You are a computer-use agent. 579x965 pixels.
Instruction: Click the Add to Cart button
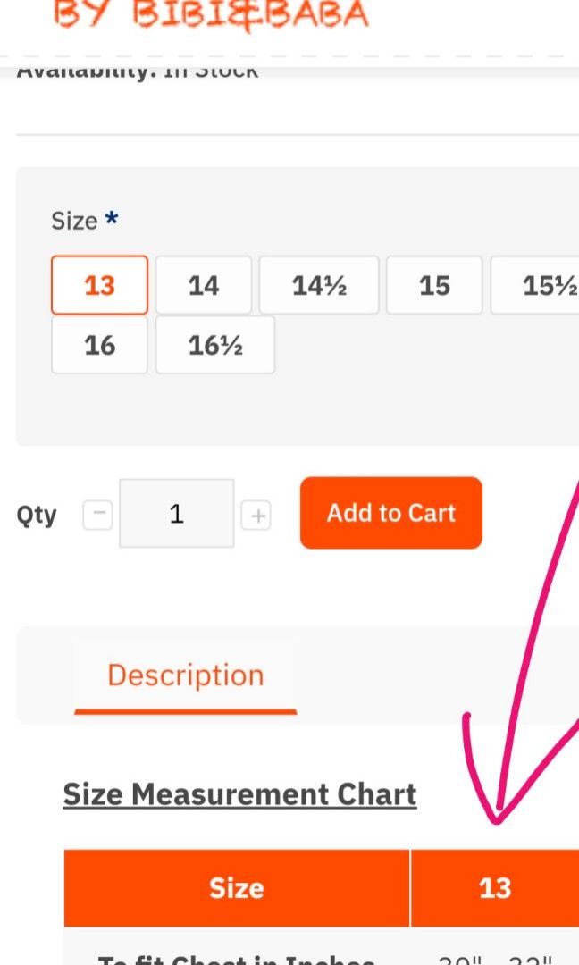tap(390, 513)
